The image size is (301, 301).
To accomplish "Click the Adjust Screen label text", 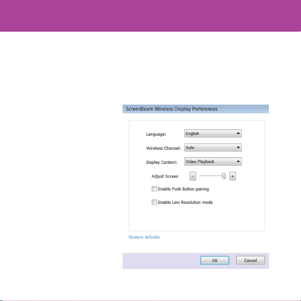I will tap(165, 176).
